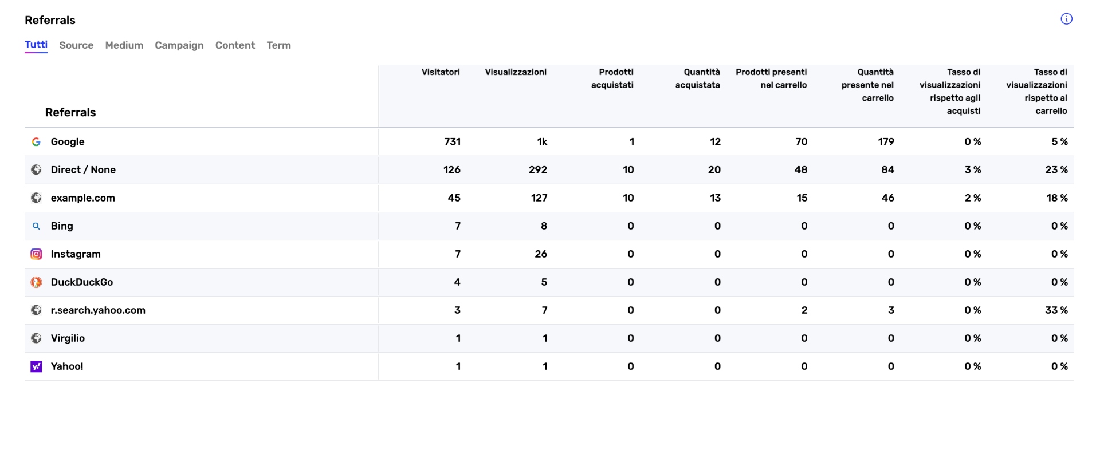Click example.com cart rate 18 %
This screenshot has height=458, width=1100.
coord(1057,198)
